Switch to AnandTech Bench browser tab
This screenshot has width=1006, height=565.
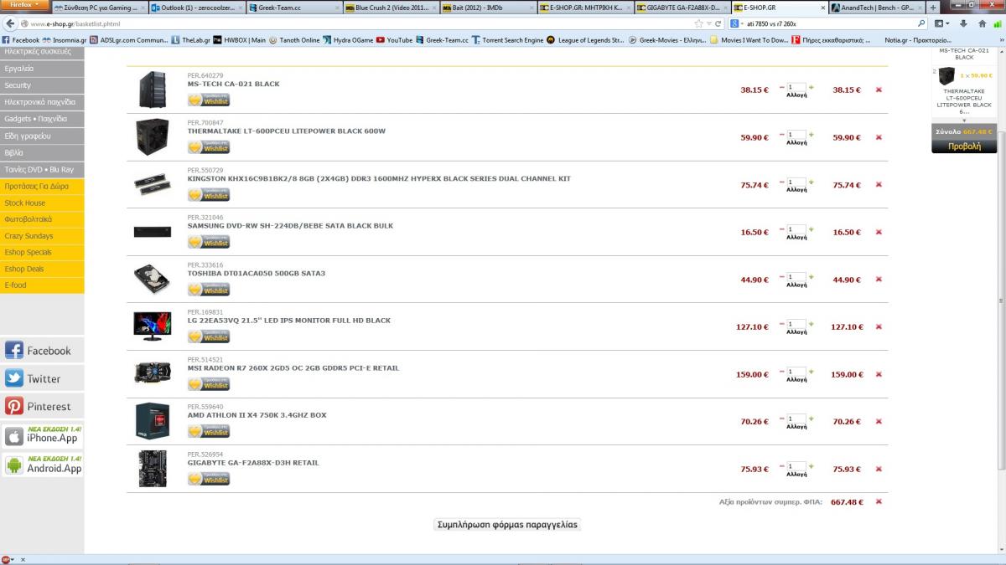point(876,8)
